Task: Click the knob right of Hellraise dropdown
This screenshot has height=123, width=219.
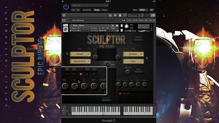Action: point(96,57)
